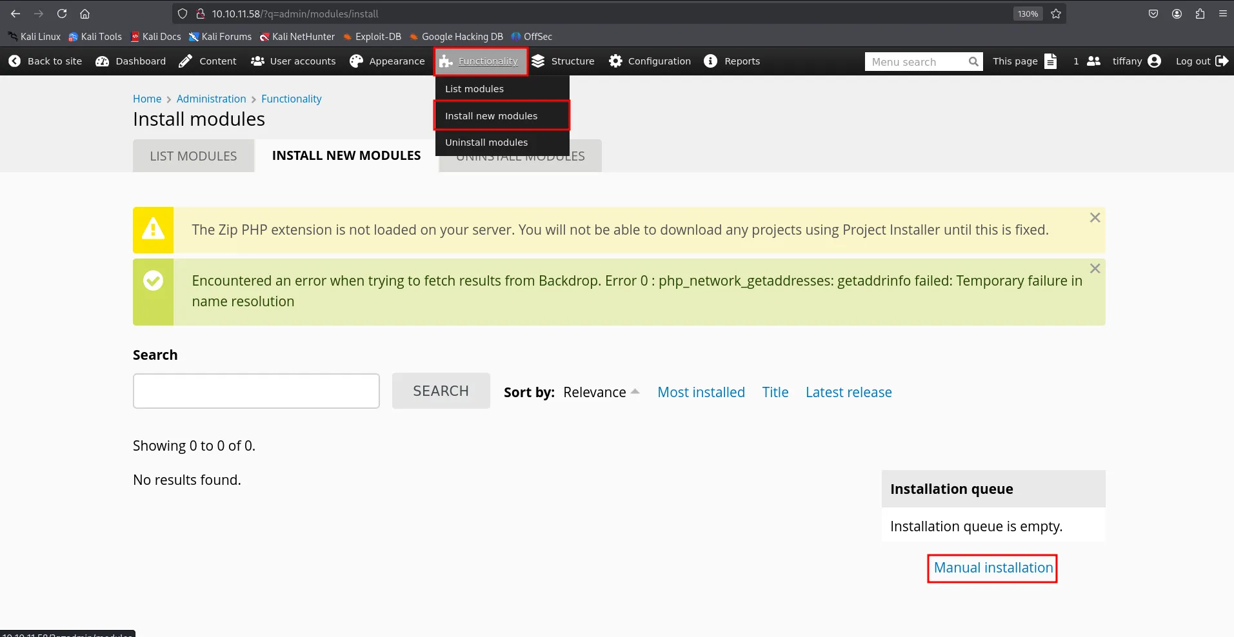This screenshot has width=1234, height=637.
Task: Open Firefox hamburger menu
Action: pos(1222,14)
